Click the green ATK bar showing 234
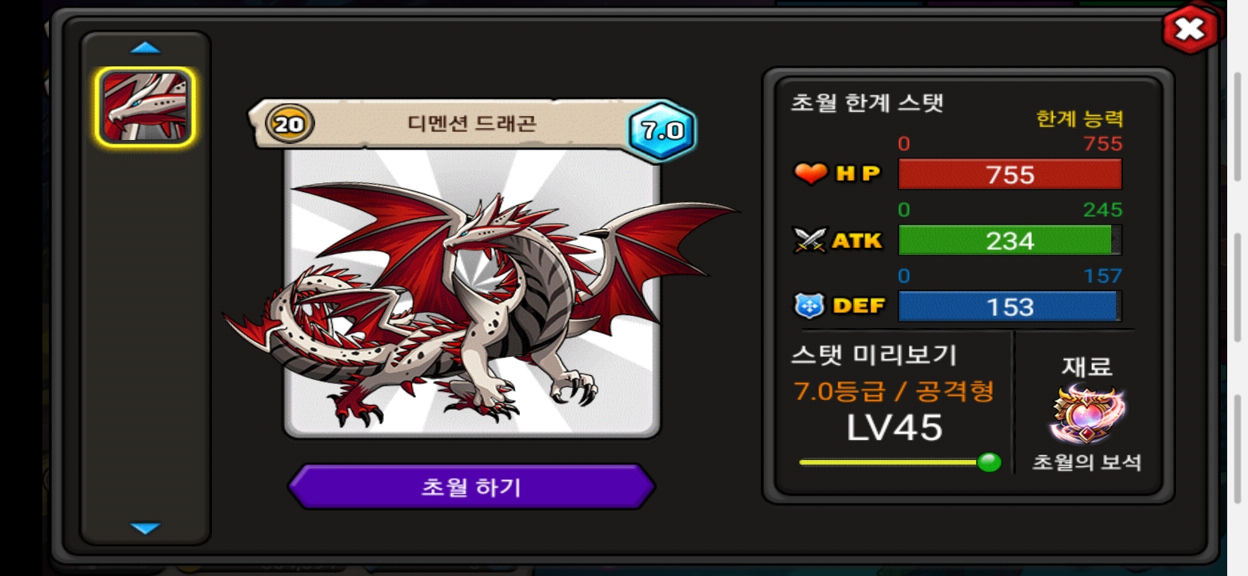 [x=1010, y=240]
